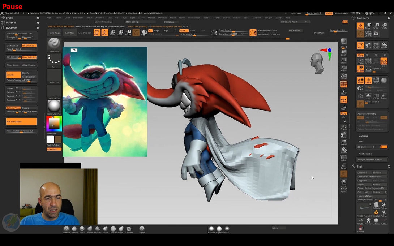Click the Solo icon in the right shelf
The width and height of the screenshot is (394, 246).
coord(343,182)
